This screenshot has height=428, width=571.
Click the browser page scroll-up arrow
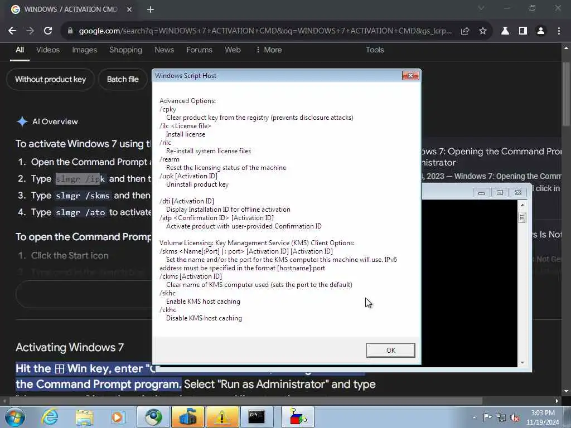566,48
